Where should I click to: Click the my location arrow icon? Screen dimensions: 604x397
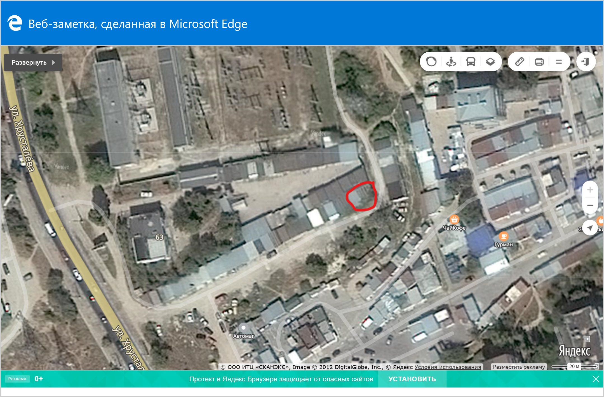pos(590,228)
